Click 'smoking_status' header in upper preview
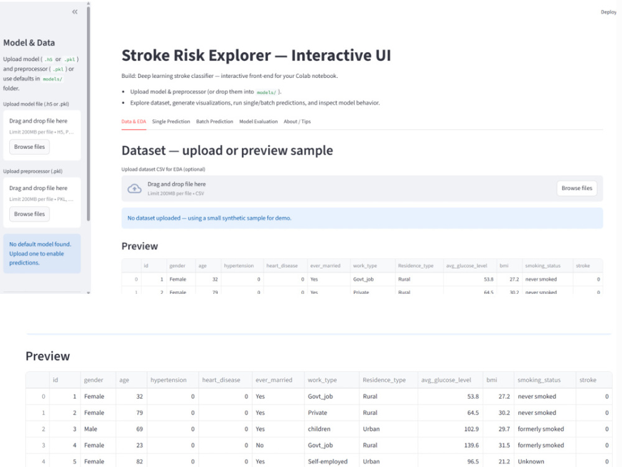This screenshot has height=467, width=622. point(547,266)
